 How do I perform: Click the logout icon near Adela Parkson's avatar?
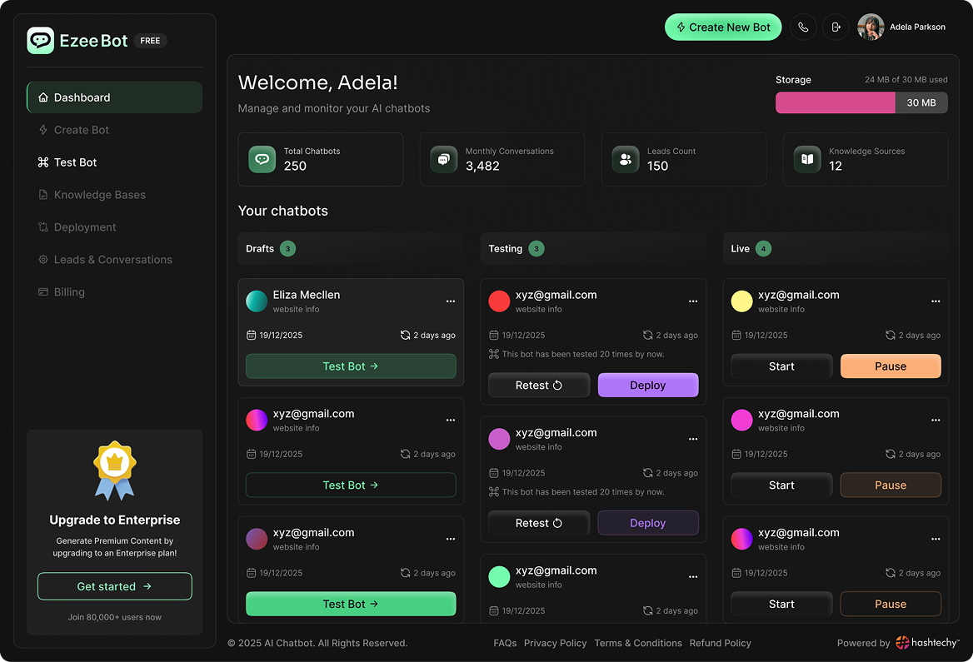(x=836, y=27)
